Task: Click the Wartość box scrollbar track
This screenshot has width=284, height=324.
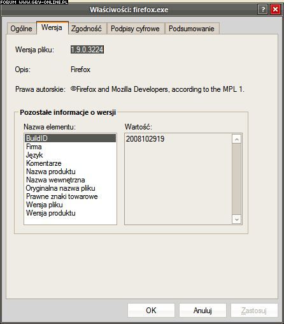Action: (x=237, y=179)
